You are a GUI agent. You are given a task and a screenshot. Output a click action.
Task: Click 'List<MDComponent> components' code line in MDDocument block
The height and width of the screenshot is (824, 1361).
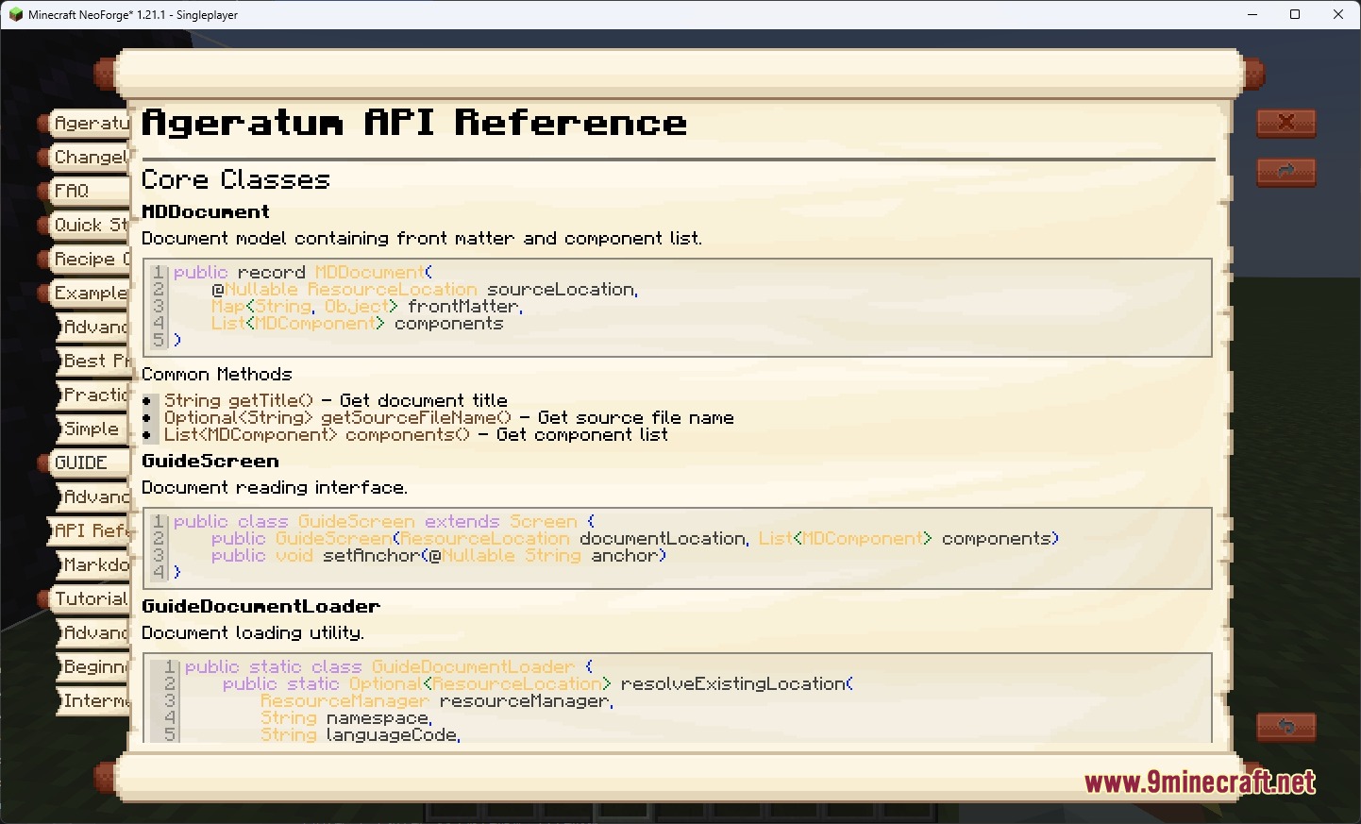pyautogui.click(x=357, y=324)
